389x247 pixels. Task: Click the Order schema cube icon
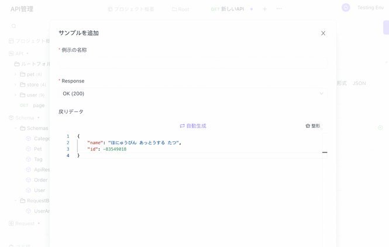28,180
